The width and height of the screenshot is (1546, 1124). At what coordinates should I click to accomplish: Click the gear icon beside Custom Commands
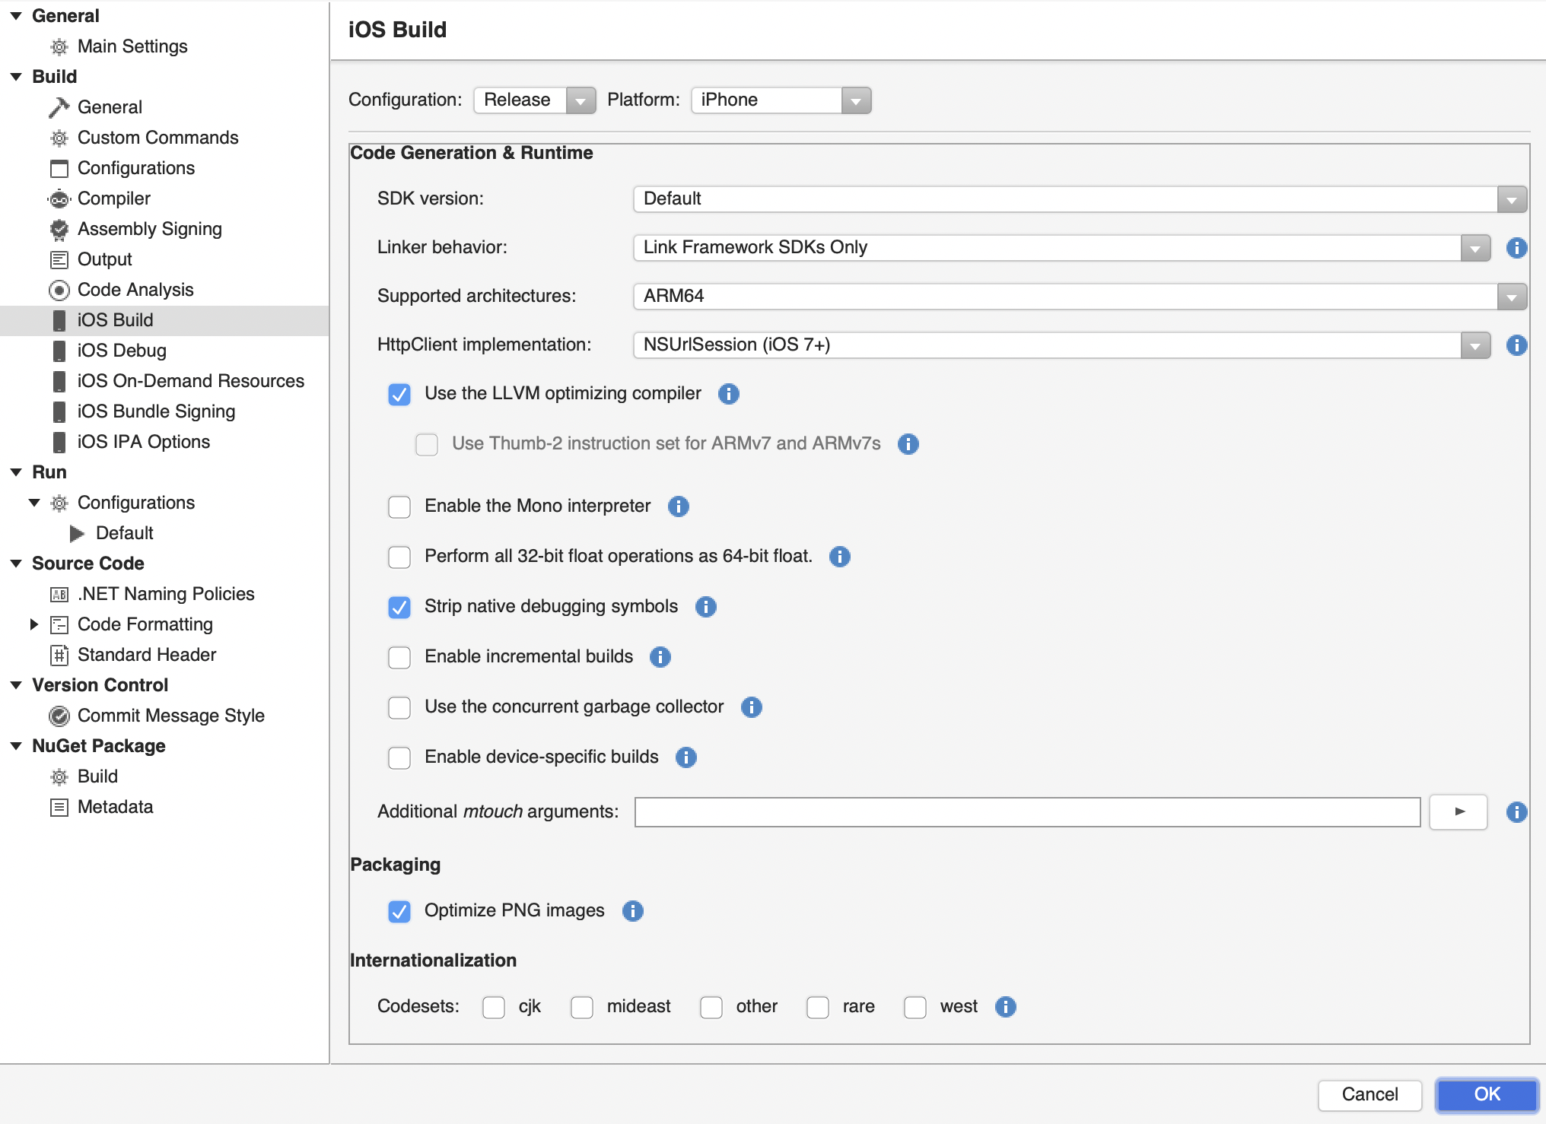(x=59, y=138)
